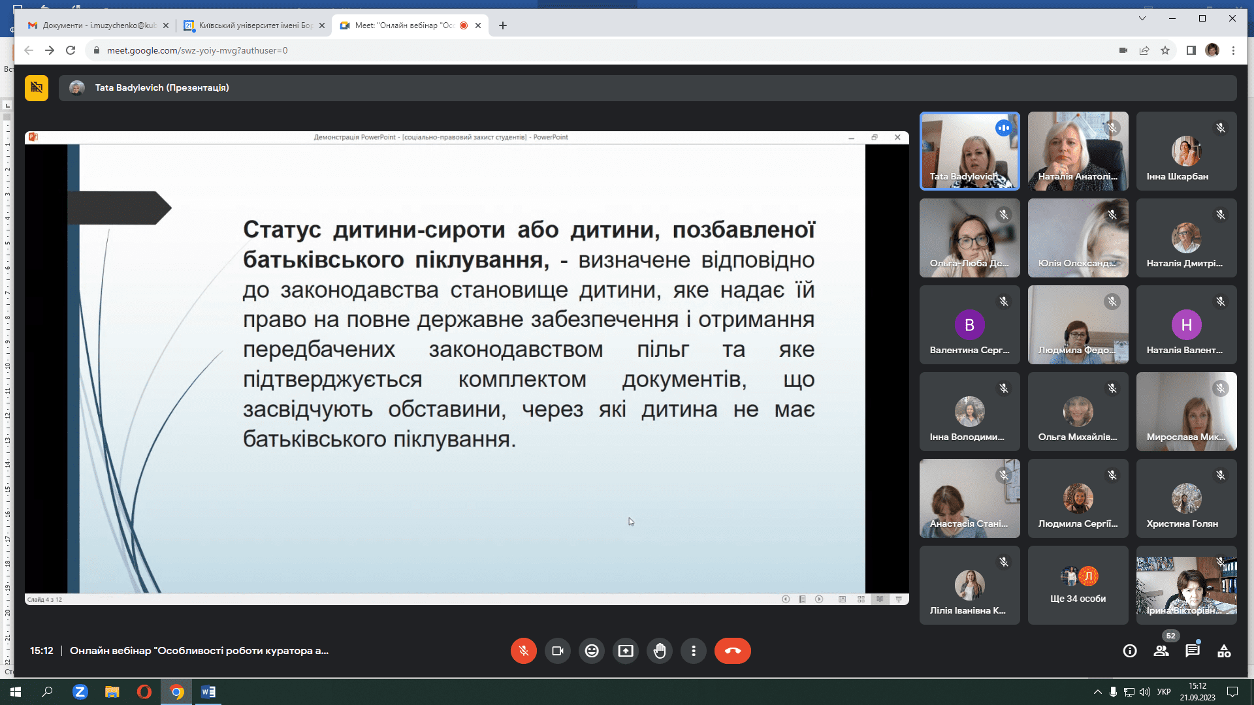Show the participants list panel
This screenshot has width=1254, height=705.
coord(1162,650)
